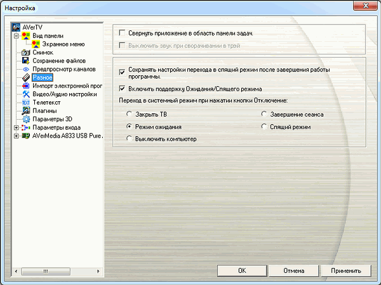Select the Спящий режим radio button
This screenshot has width=381, height=285.
pyautogui.click(x=264, y=127)
